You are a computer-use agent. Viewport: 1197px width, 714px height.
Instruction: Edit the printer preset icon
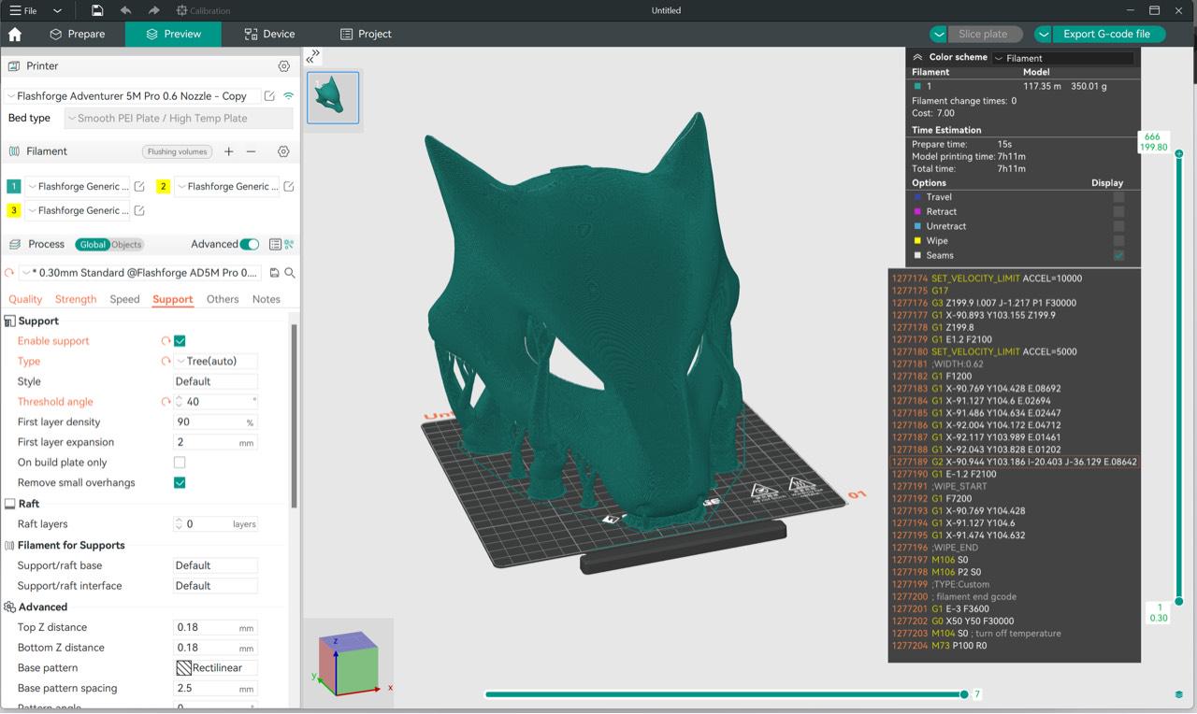(269, 96)
